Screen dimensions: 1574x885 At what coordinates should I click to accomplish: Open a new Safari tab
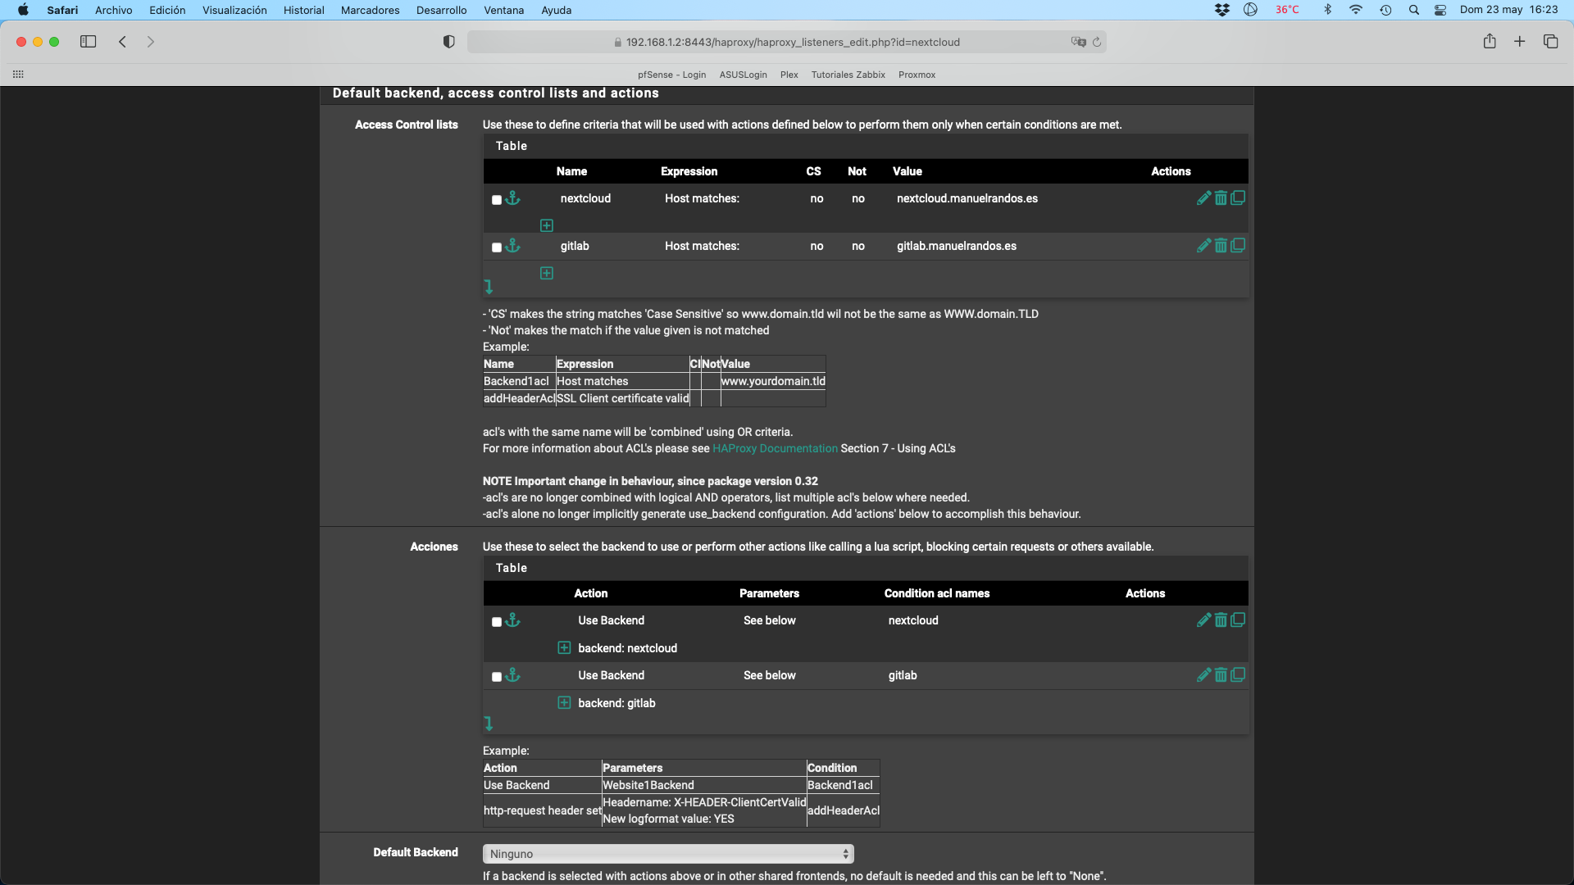1519,42
